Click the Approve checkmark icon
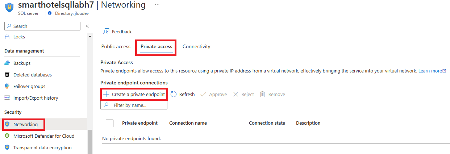The height and width of the screenshot is (154, 450). click(x=203, y=94)
